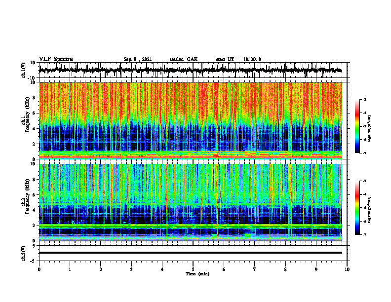Click the "4" tick label on Time axis

point(162,269)
